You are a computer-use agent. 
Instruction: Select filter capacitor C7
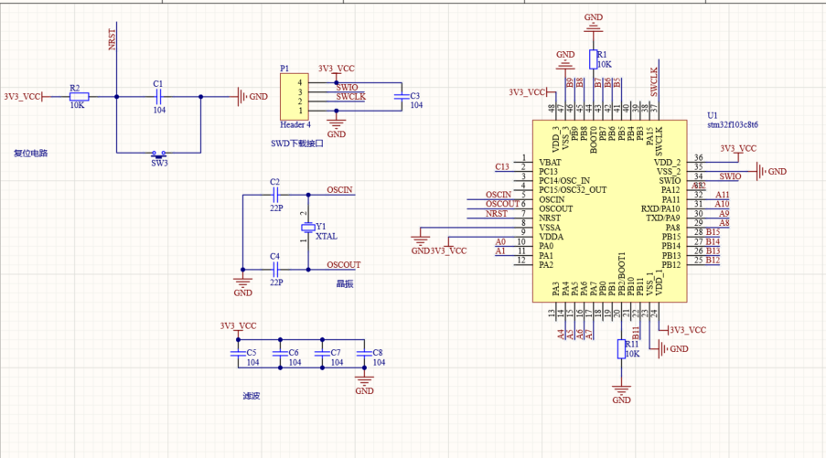click(322, 353)
